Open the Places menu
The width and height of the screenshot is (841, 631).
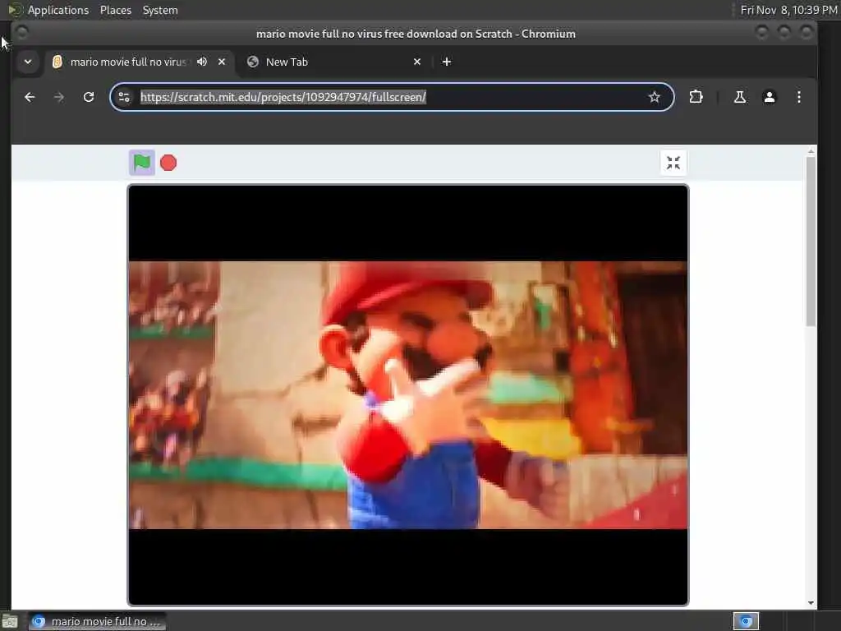115,10
